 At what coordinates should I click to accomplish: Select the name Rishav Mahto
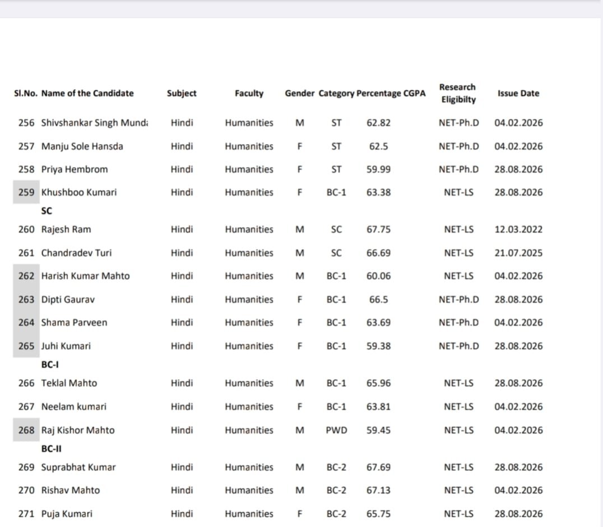pyautogui.click(x=71, y=490)
